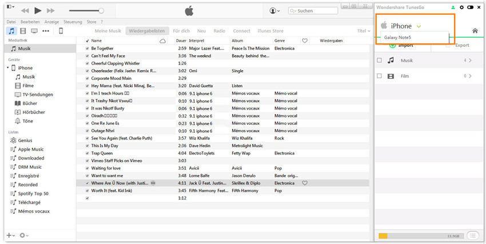Screen dimensions: 486x244
Task: Open the gear settings menu at bottom
Action: [24, 235]
